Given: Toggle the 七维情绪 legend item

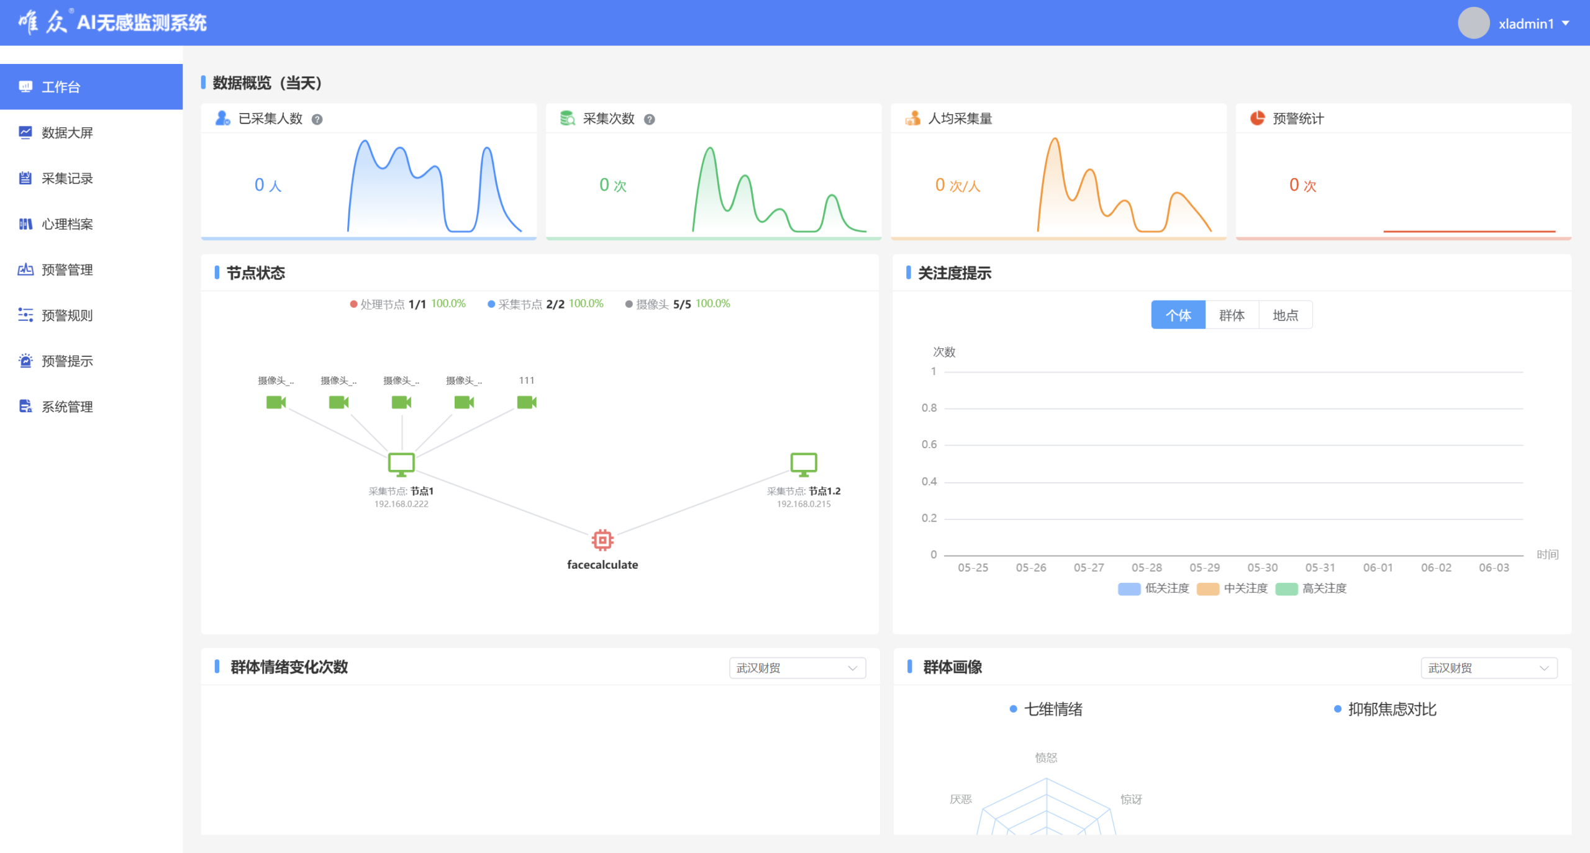Looking at the screenshot, I should 1046,709.
